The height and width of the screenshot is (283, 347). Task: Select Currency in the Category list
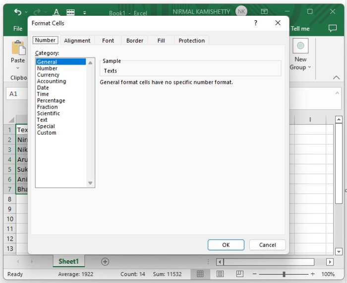[x=48, y=75]
